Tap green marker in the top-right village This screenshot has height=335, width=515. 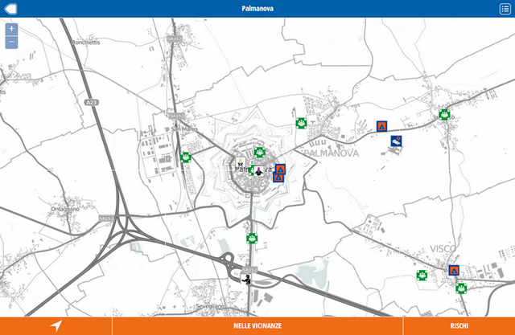443,114
